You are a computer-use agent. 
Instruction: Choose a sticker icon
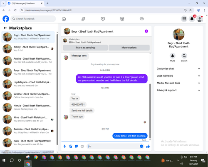tap(77, 146)
